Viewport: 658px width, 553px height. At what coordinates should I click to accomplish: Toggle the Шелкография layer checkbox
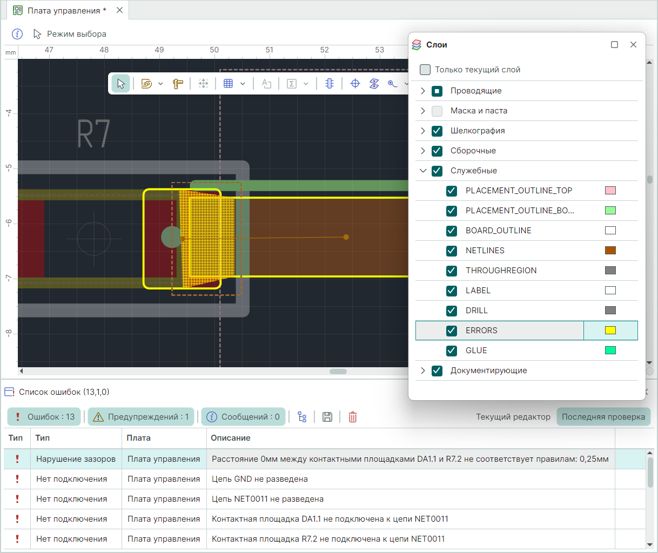click(437, 131)
